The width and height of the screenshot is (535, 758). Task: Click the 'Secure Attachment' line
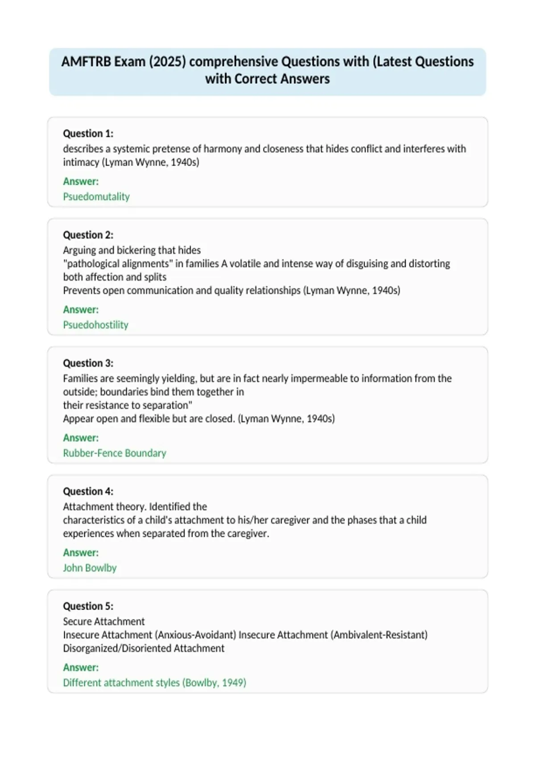[x=104, y=622]
